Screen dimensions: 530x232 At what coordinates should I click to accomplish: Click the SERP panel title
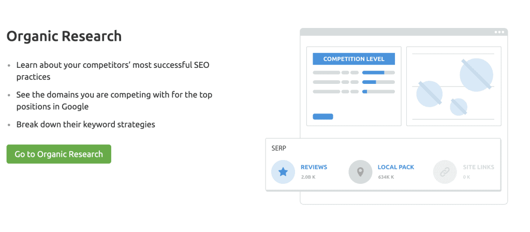(279, 149)
